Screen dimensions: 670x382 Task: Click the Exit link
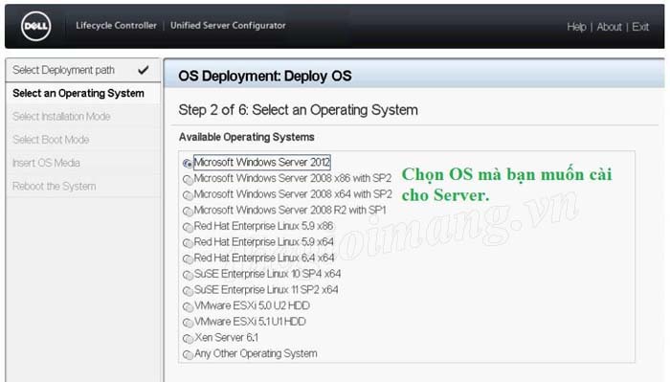click(x=640, y=27)
